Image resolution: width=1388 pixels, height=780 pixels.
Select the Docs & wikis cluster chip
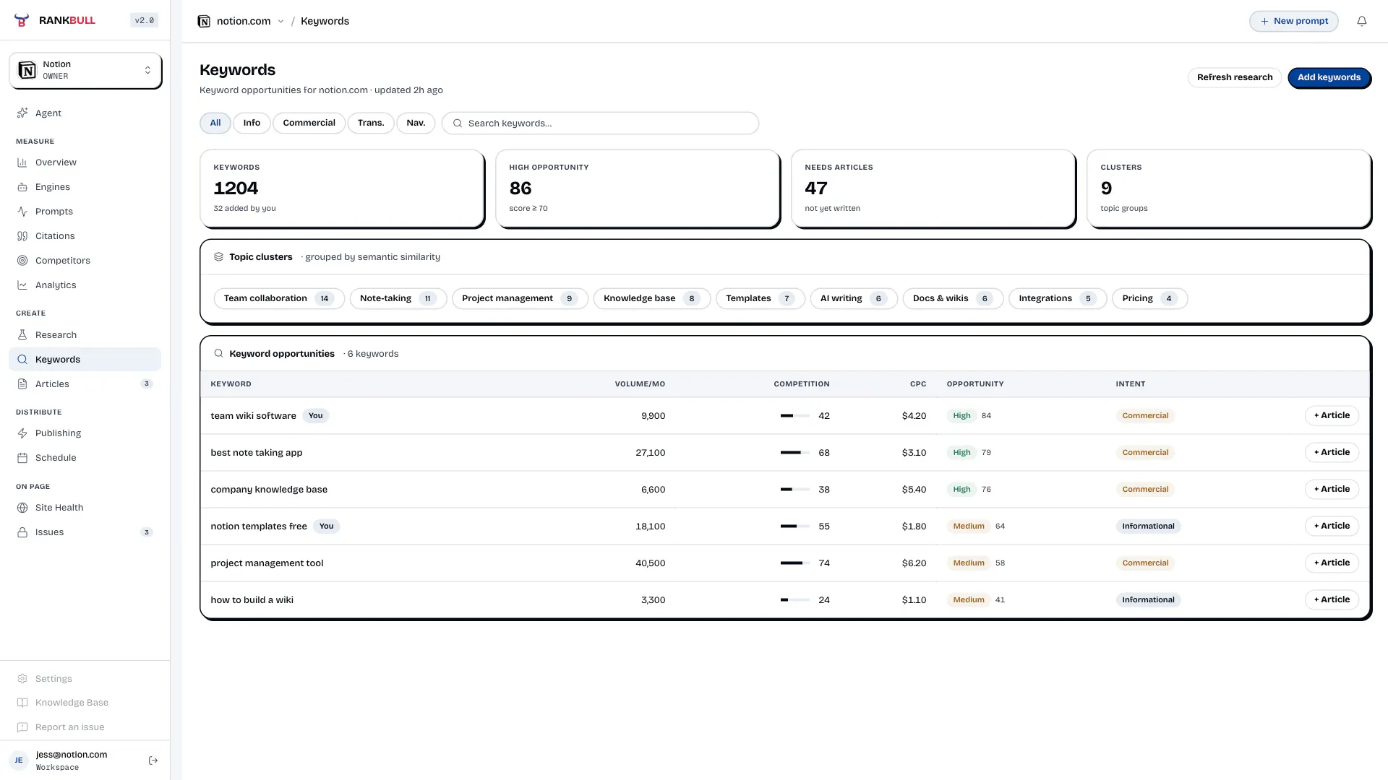pyautogui.click(x=953, y=298)
